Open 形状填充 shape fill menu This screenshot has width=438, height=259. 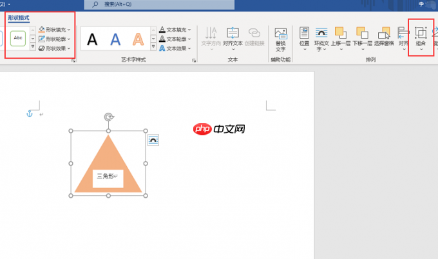tap(55, 30)
